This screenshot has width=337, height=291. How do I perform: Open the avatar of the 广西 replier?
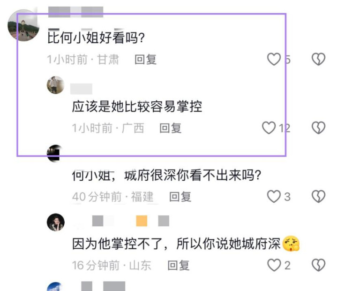click(x=55, y=85)
